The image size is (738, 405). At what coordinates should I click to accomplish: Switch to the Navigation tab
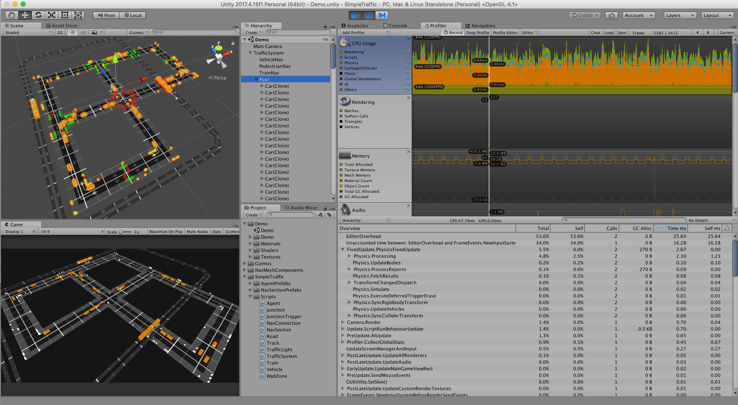(480, 26)
